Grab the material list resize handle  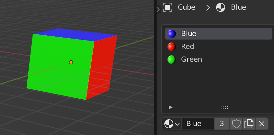[x=225, y=108]
